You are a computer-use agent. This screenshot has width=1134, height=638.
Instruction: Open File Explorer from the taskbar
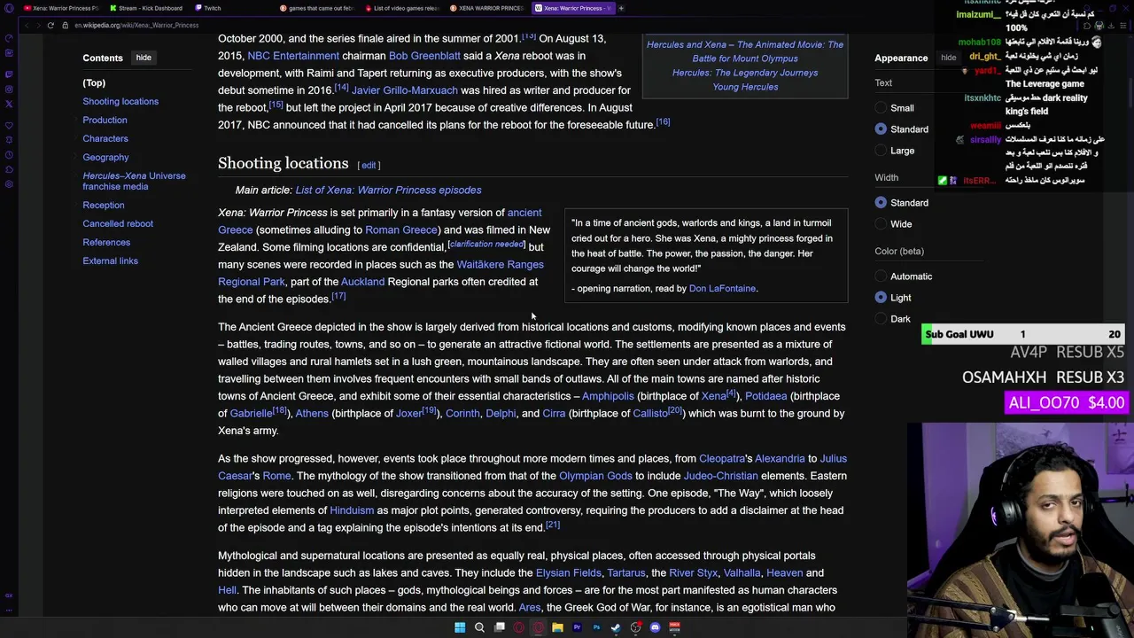[557, 627]
